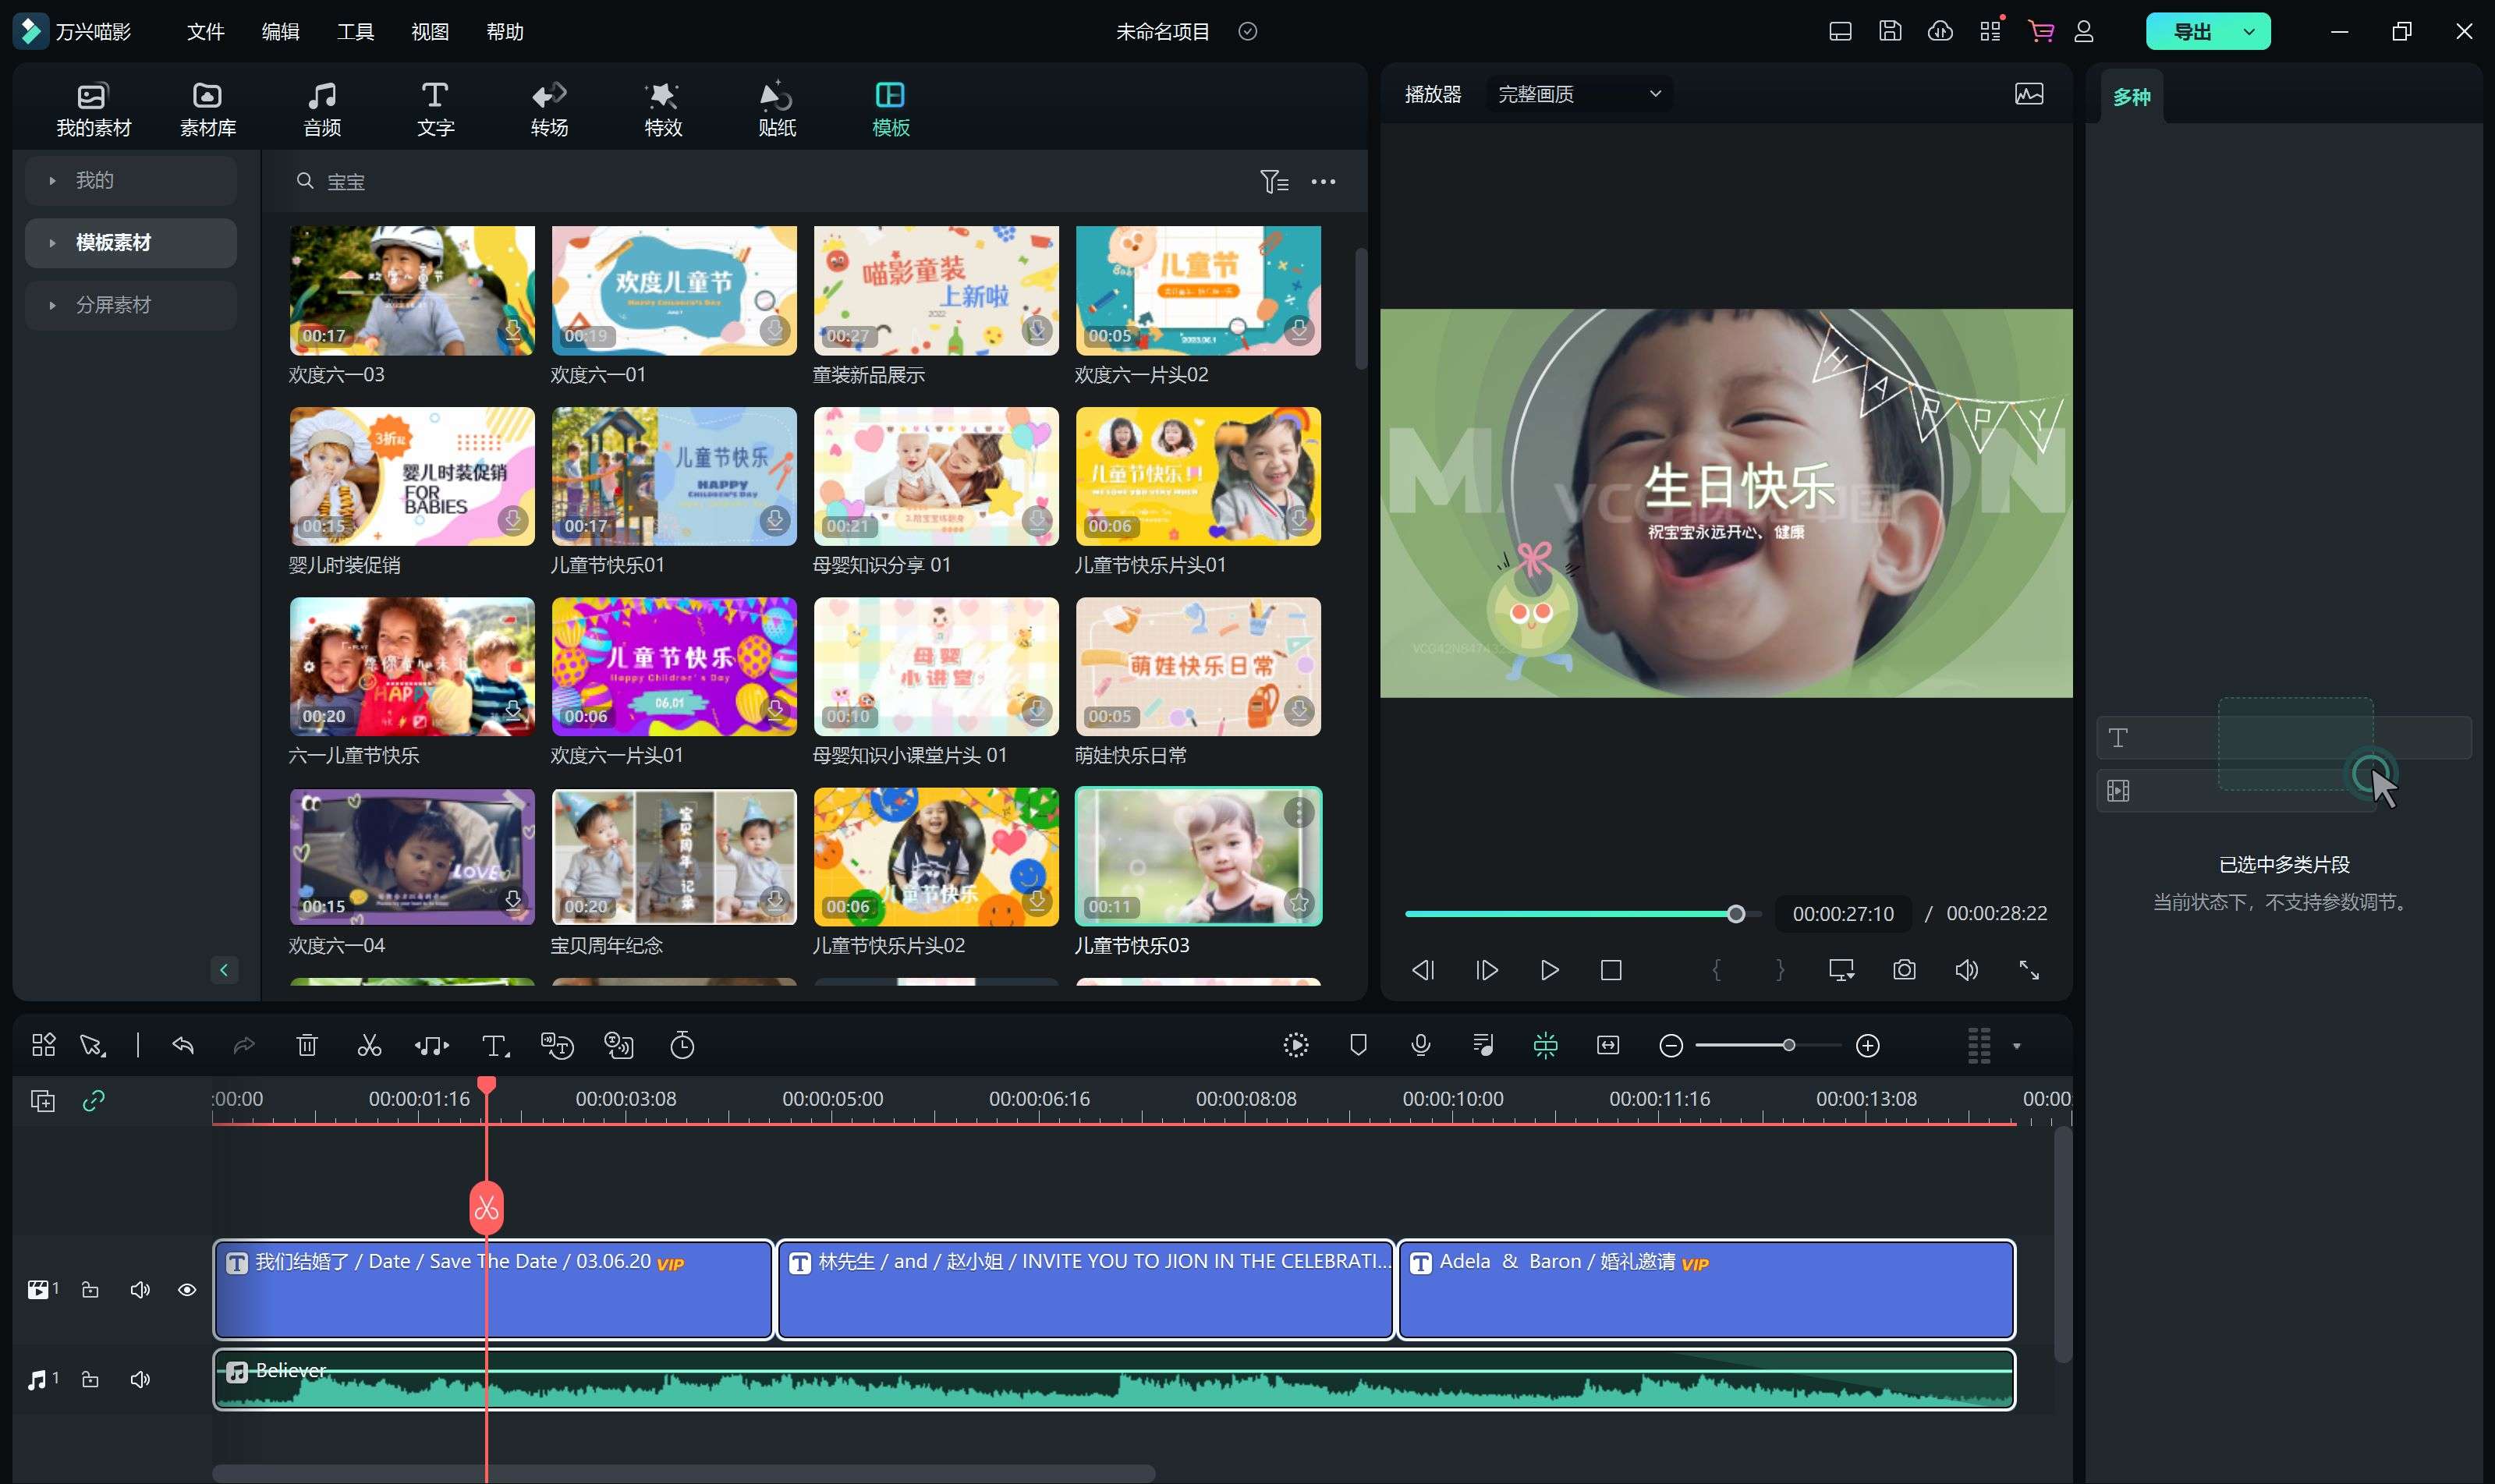This screenshot has height=1484, width=2495.
Task: Click the filter icon beside search field
Action: (1273, 182)
